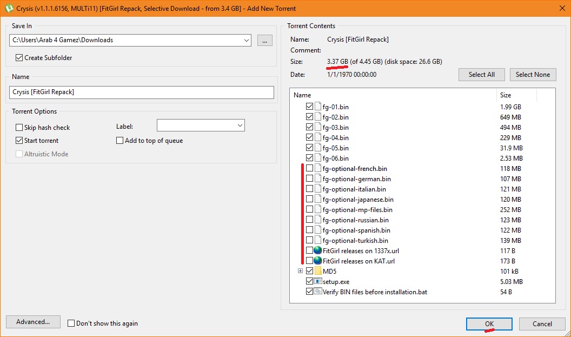The height and width of the screenshot is (337, 571).
Task: Click the fg-03.bin file icon
Action: 317,127
